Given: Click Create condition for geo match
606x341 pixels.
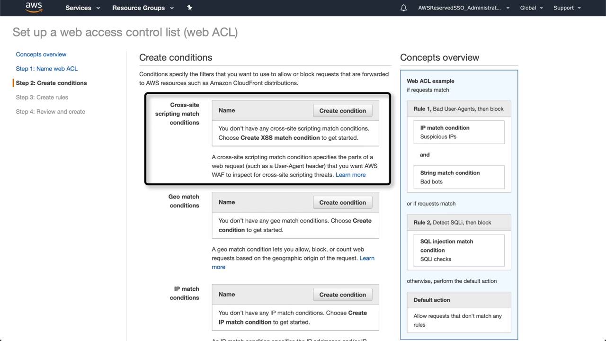Looking at the screenshot, I should point(342,203).
